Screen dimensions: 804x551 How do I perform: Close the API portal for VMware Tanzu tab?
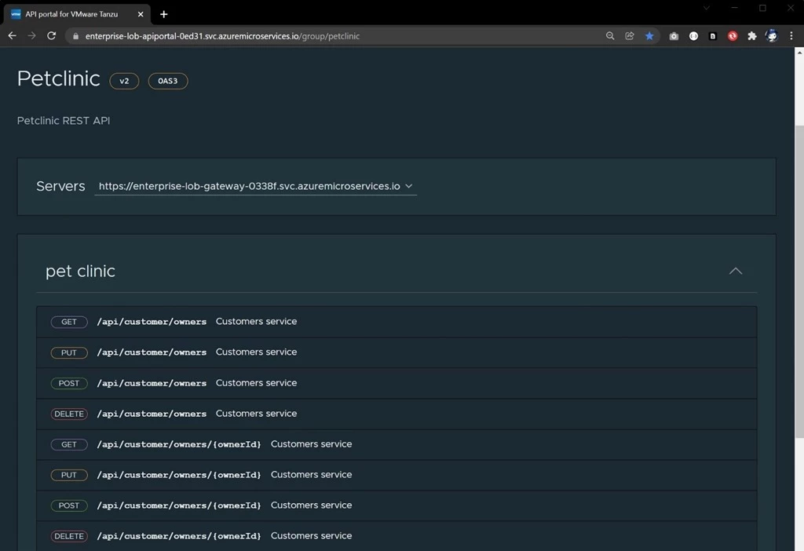point(141,14)
